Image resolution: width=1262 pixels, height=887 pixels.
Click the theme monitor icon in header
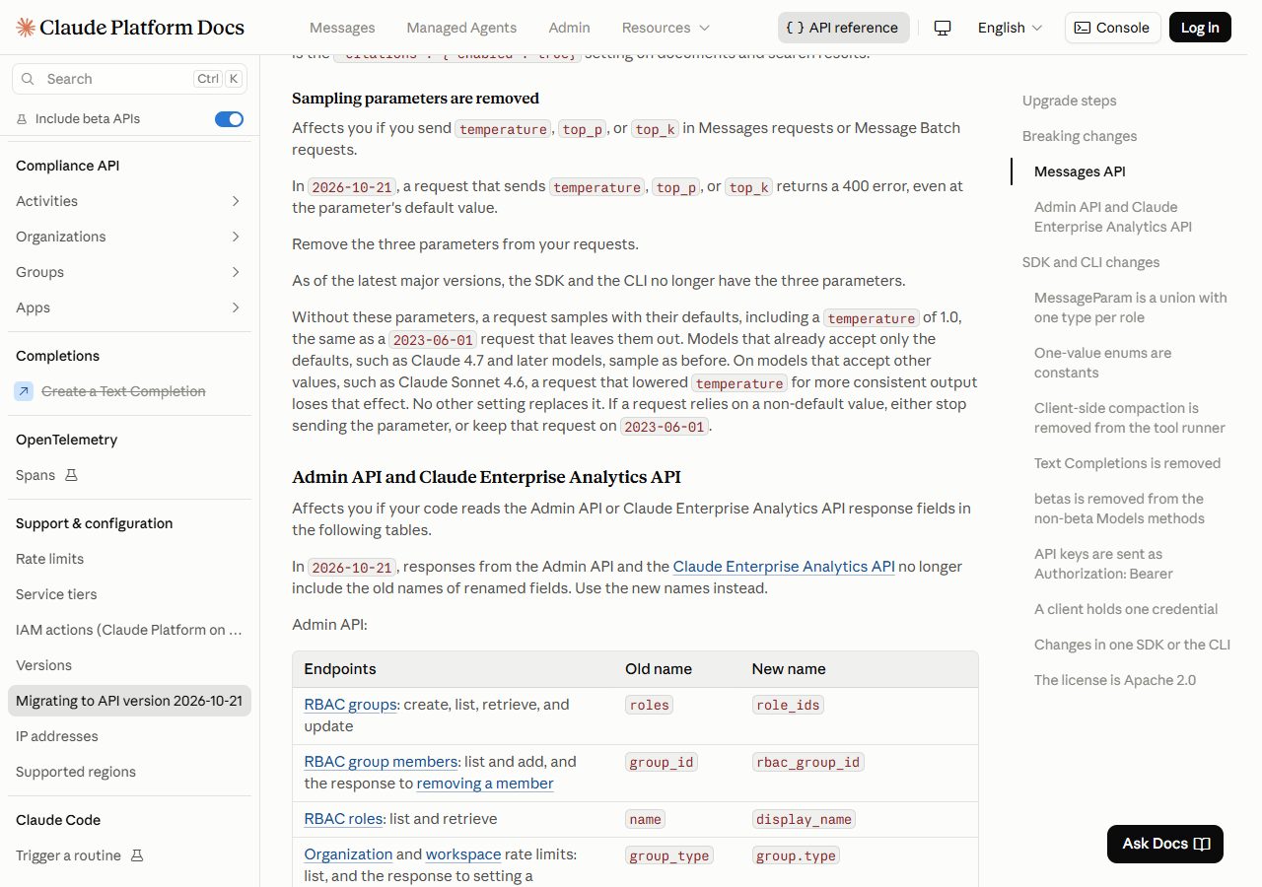(x=943, y=28)
